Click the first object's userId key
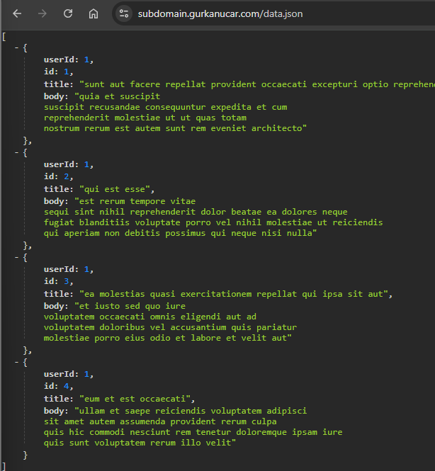Viewport: 435px width, 471px height. coord(61,59)
